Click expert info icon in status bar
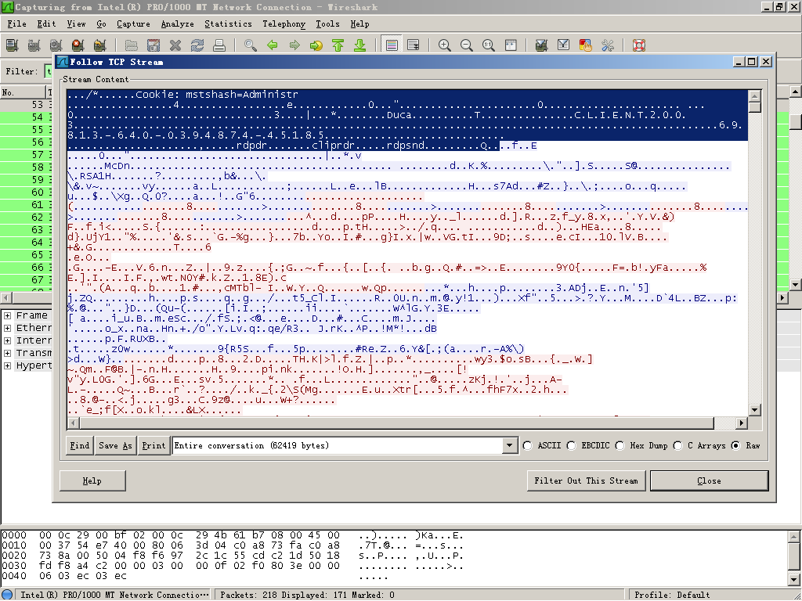The width and height of the screenshot is (802, 601). (7, 595)
